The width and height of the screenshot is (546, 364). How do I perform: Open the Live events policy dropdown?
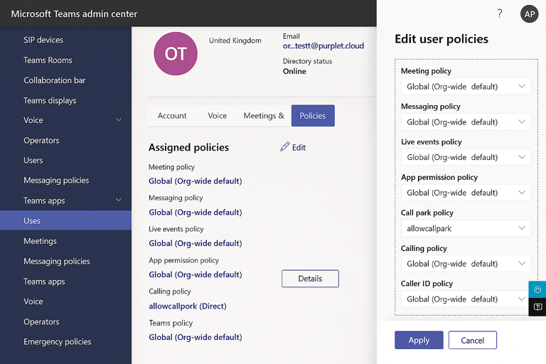click(x=466, y=157)
